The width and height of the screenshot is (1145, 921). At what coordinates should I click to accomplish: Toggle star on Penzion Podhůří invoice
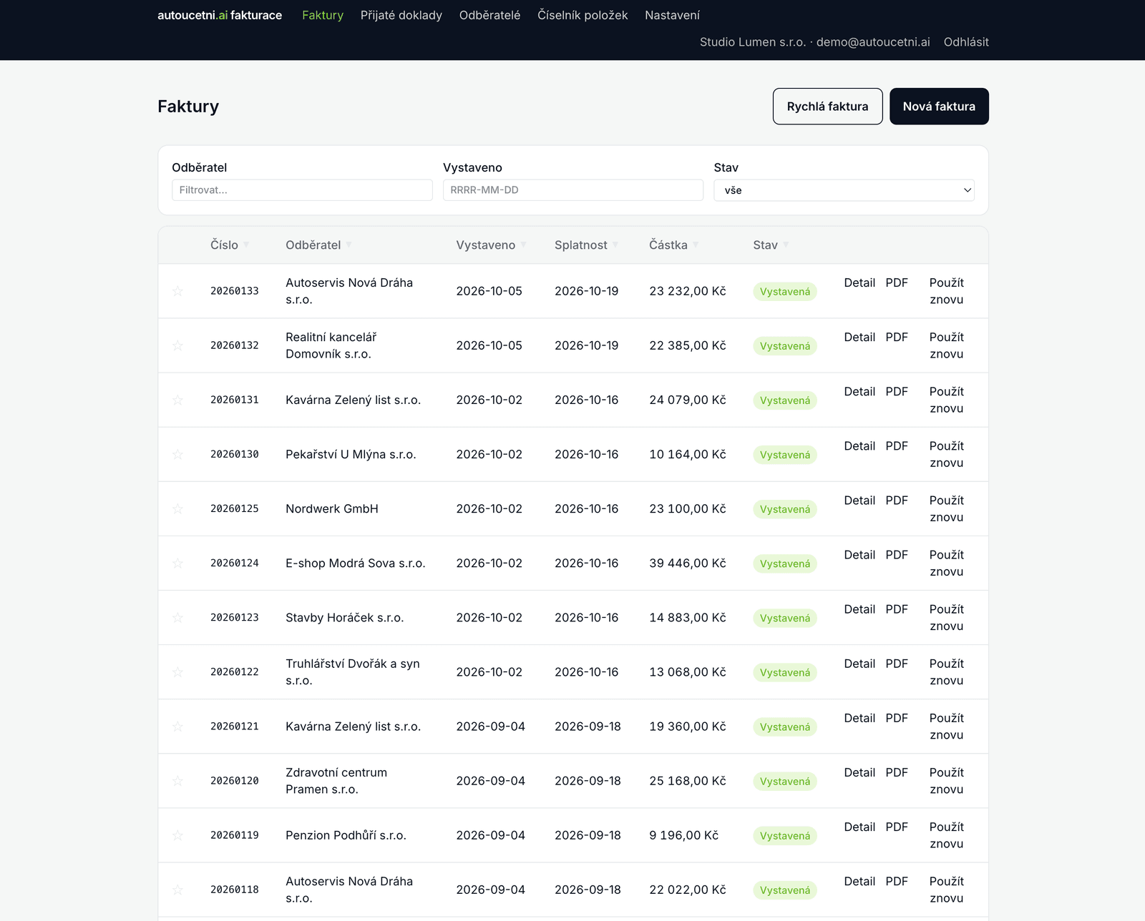(177, 835)
